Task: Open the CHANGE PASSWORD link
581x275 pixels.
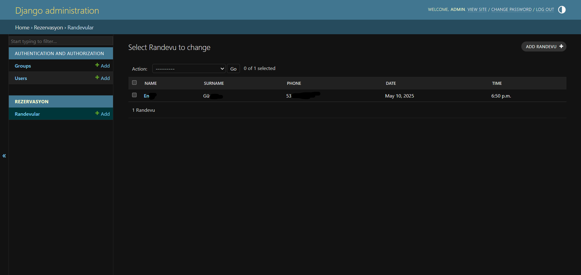Action: [511, 9]
